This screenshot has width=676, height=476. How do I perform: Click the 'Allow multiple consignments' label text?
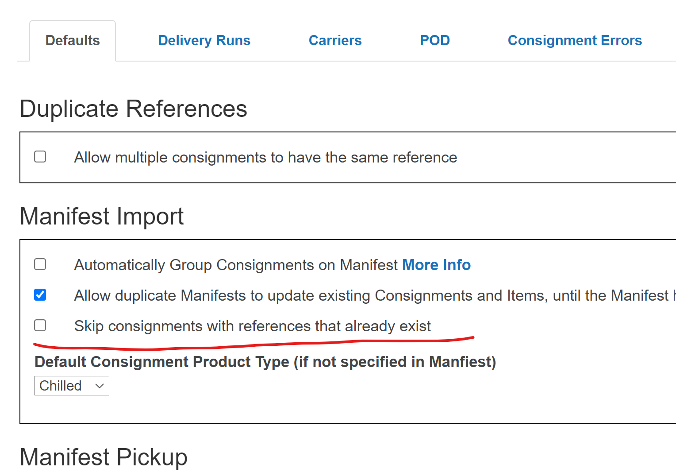click(x=265, y=158)
